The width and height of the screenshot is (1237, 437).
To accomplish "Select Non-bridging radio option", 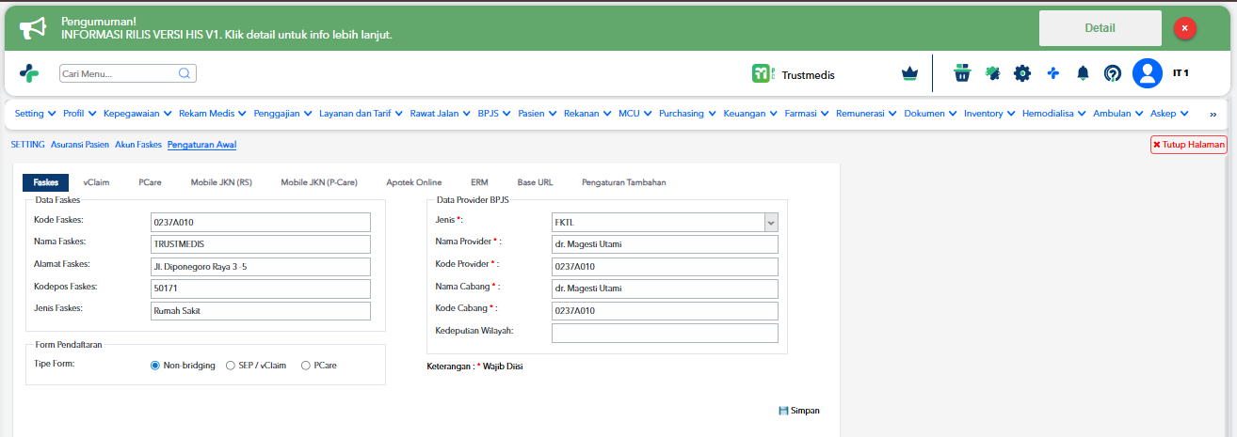I will [x=155, y=366].
